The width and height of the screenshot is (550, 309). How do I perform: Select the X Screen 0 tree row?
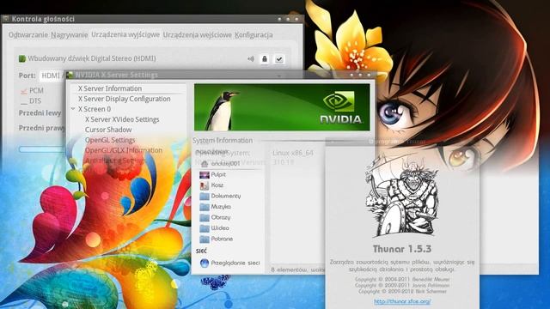pyautogui.click(x=95, y=109)
